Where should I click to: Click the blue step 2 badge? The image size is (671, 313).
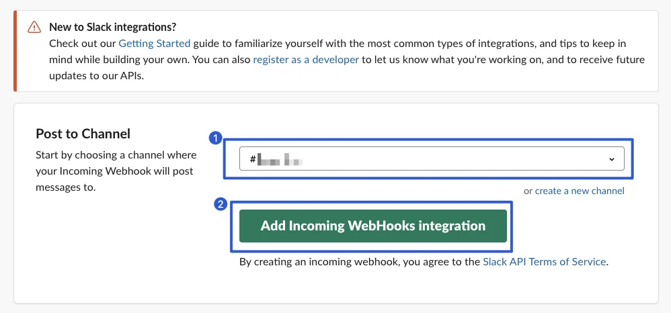pos(220,205)
